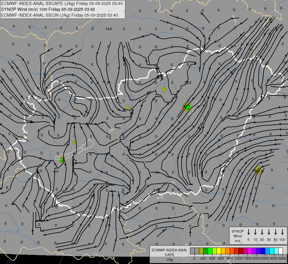Click the 2000 tick label on the CAPE scale
The image size is (288, 264).
[x=256, y=258]
